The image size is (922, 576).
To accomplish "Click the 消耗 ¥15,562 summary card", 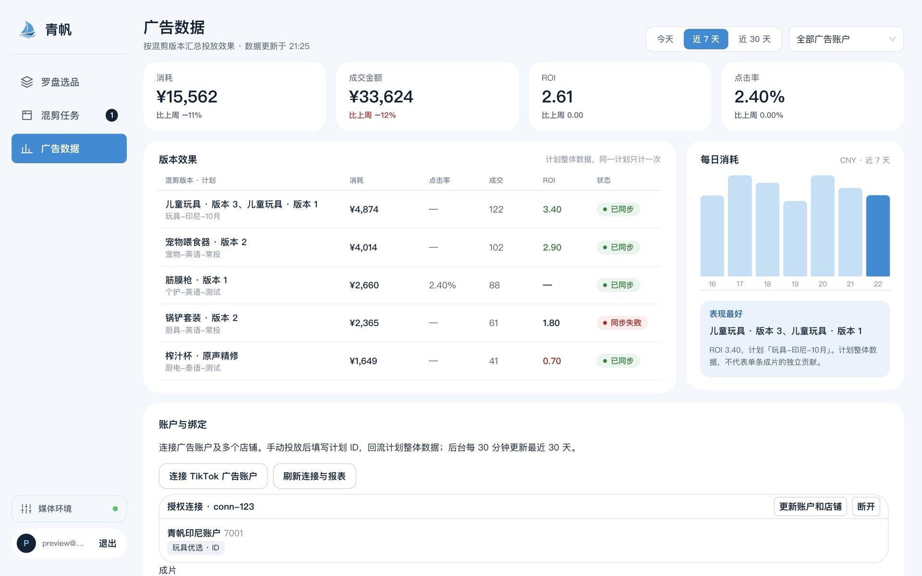I will click(234, 96).
